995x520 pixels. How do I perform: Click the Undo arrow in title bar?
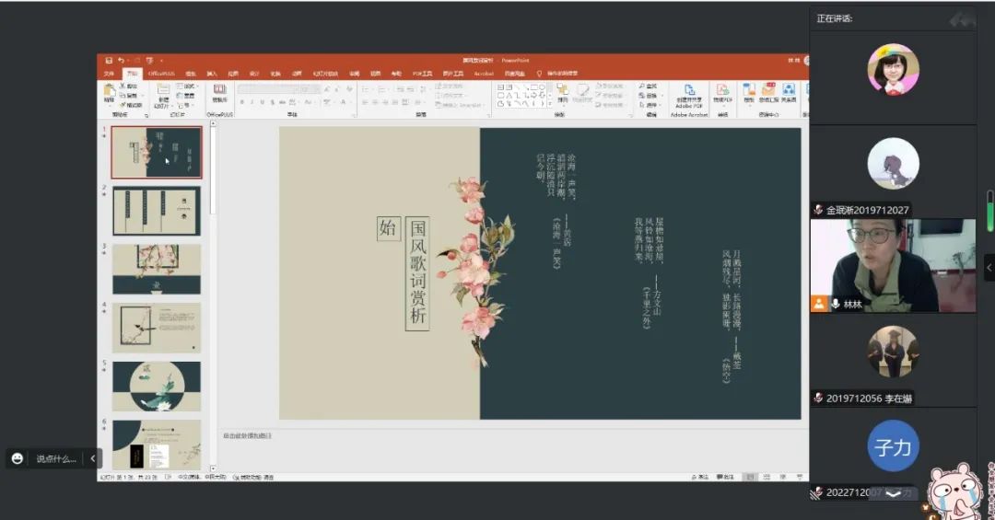pos(121,61)
